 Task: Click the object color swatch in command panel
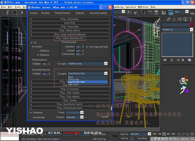point(192,24)
